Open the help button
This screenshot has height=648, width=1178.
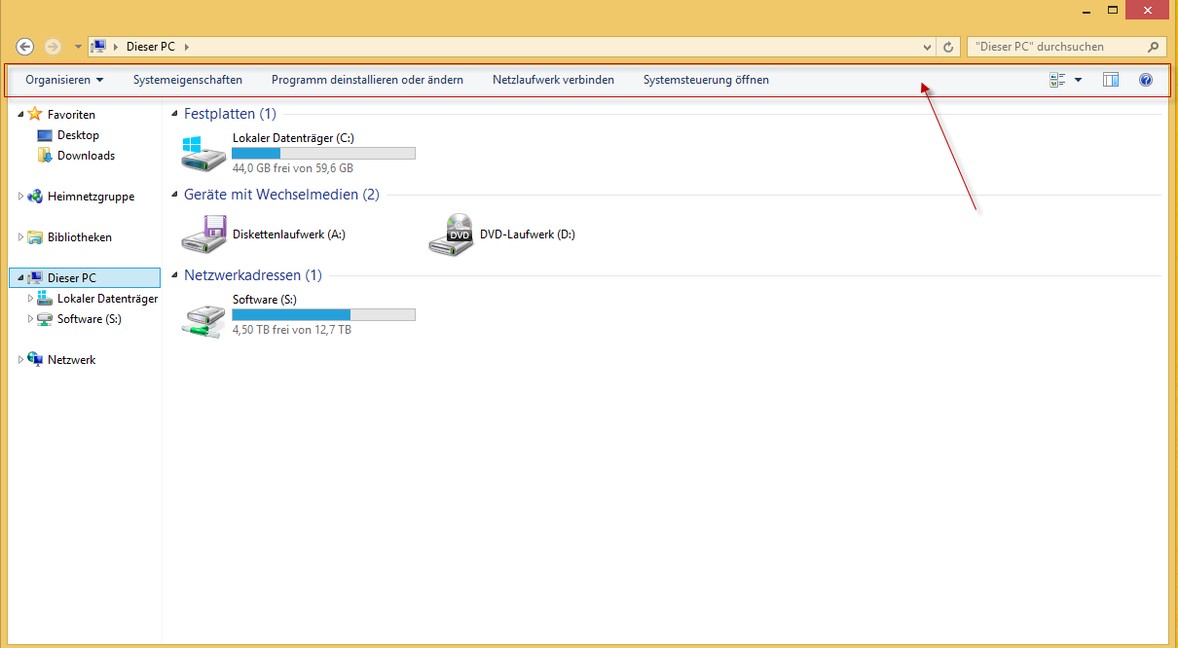pos(1146,80)
